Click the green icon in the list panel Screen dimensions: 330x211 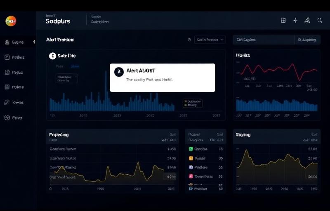191,149
